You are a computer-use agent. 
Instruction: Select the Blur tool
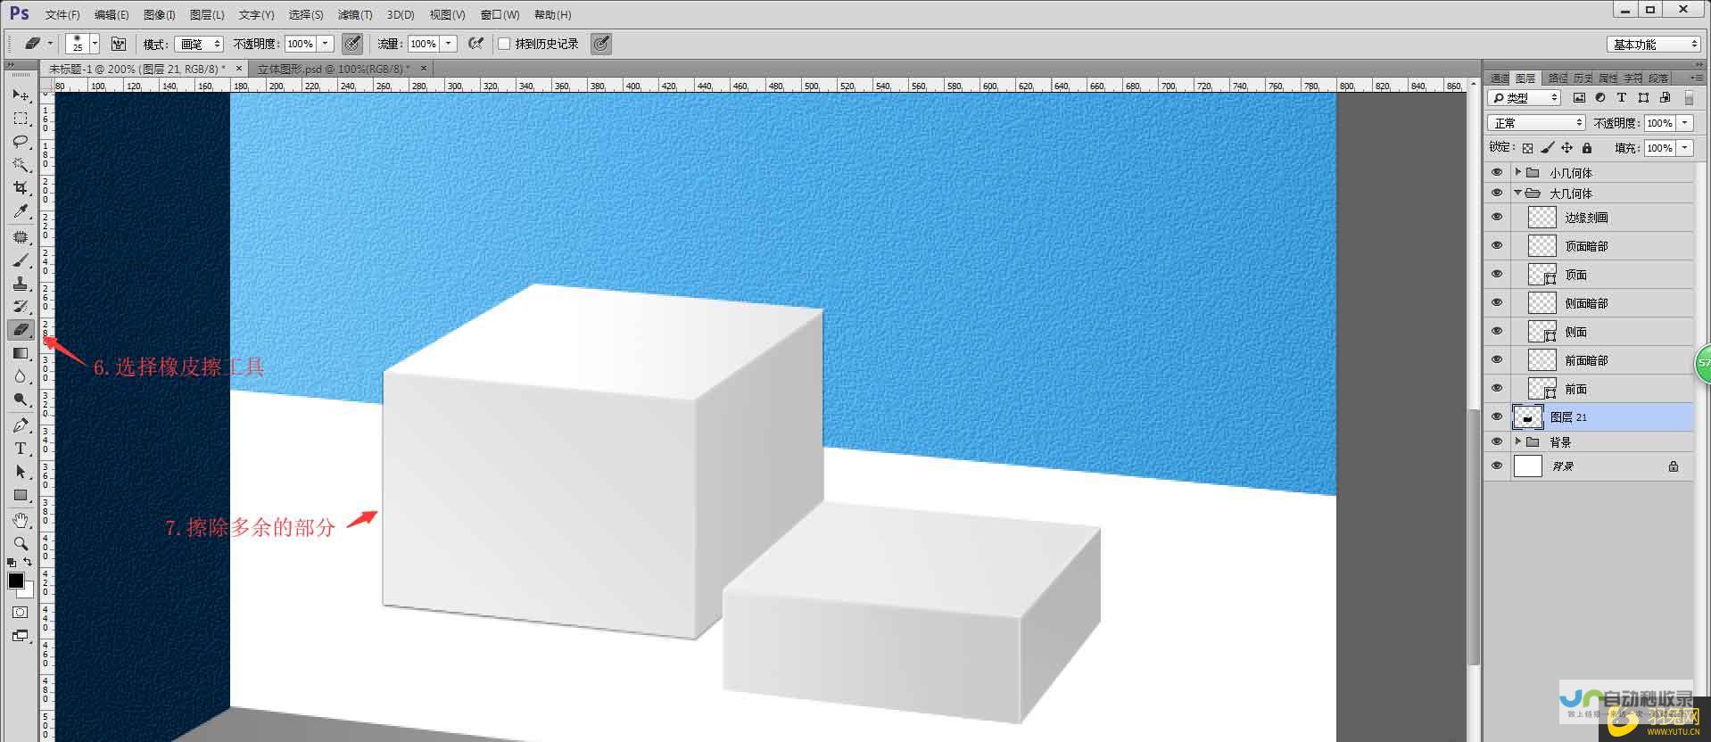[x=21, y=376]
